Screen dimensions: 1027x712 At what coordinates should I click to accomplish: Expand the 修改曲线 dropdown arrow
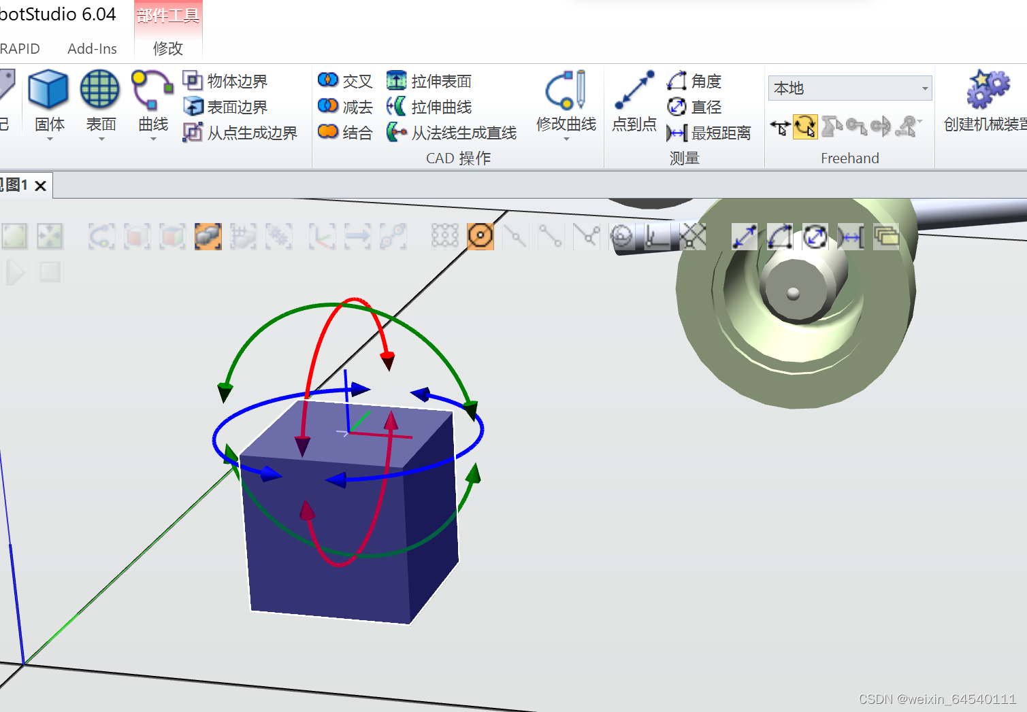pos(566,139)
